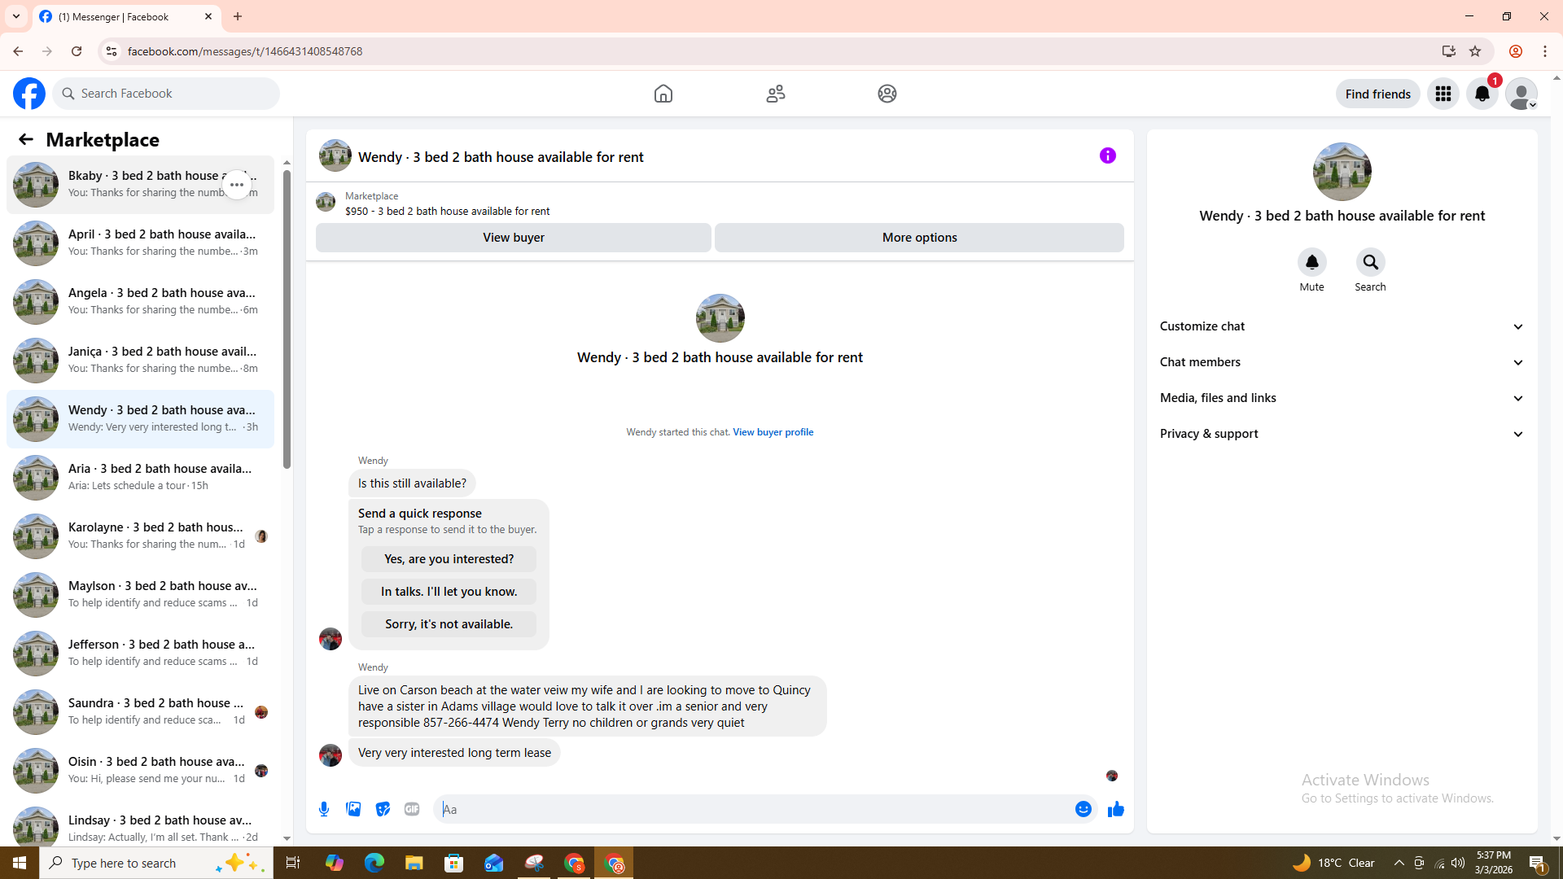
Task: Toggle conversation information panel icon
Action: (1107, 155)
